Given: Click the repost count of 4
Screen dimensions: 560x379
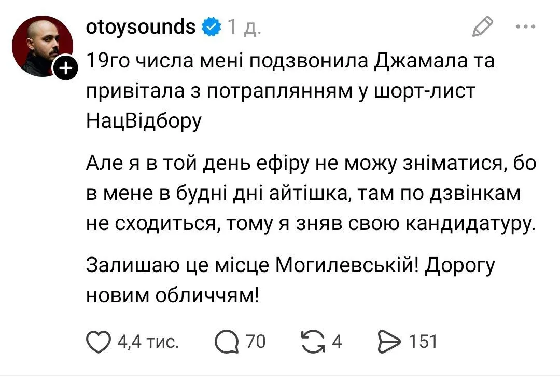Looking at the screenshot, I should click(x=337, y=342).
